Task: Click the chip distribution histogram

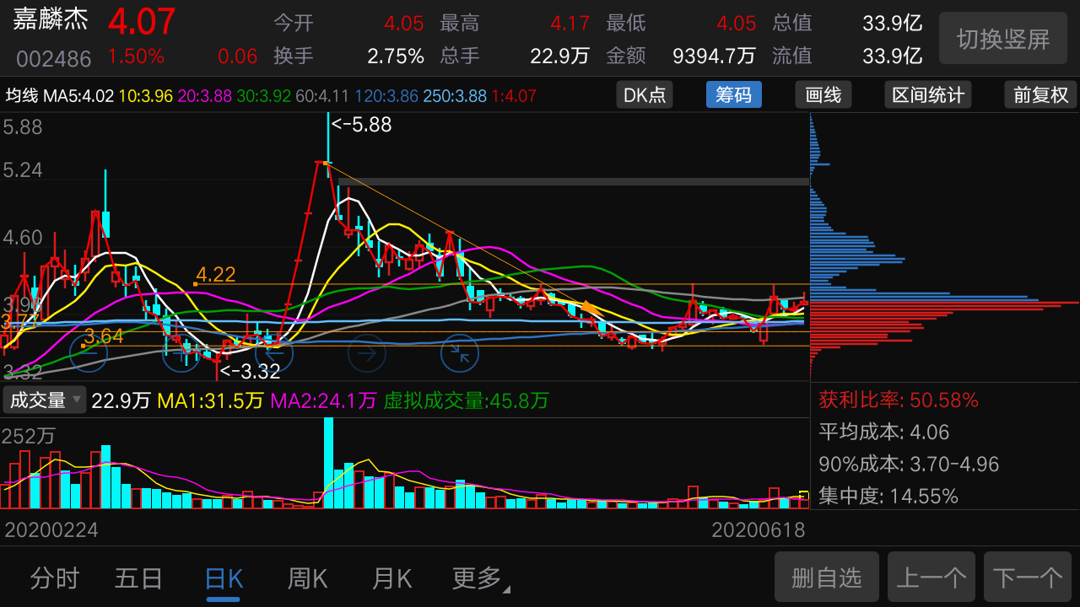Action: click(944, 248)
